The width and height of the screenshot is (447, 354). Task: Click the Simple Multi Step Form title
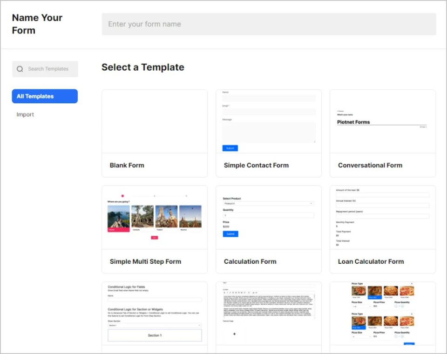145,261
